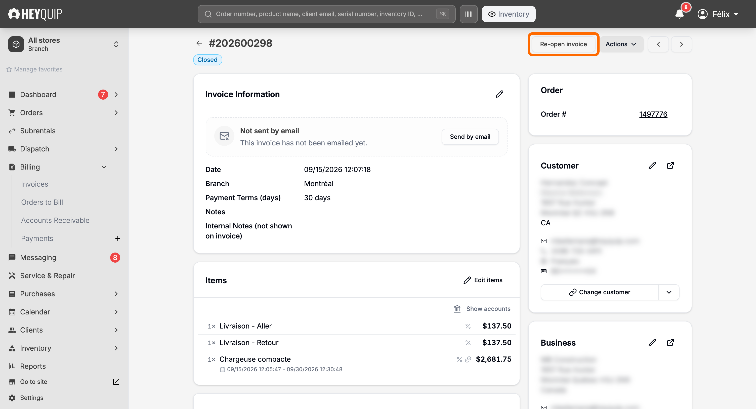
Task: Click linked item icon on Chargeuse compacte
Action: pos(468,359)
